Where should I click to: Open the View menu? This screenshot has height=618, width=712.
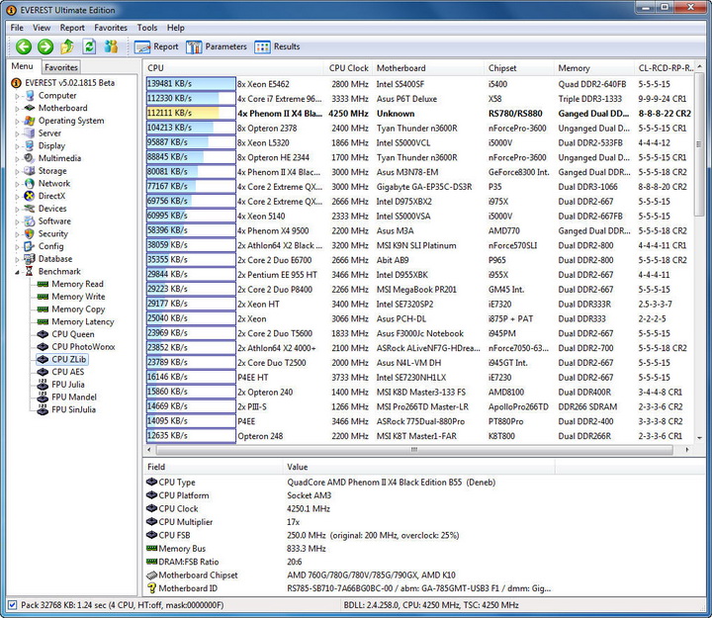point(42,28)
